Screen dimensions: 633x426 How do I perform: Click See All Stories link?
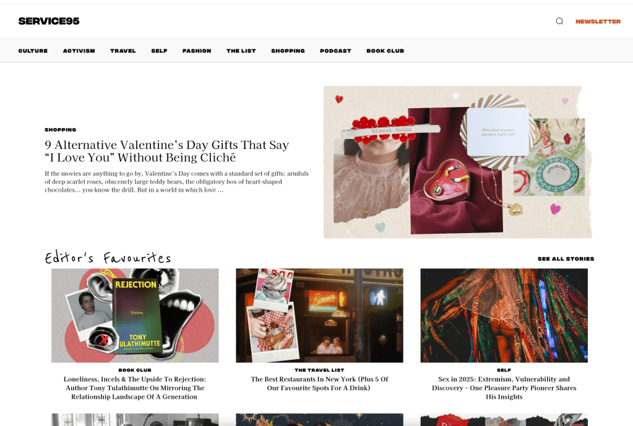566,258
